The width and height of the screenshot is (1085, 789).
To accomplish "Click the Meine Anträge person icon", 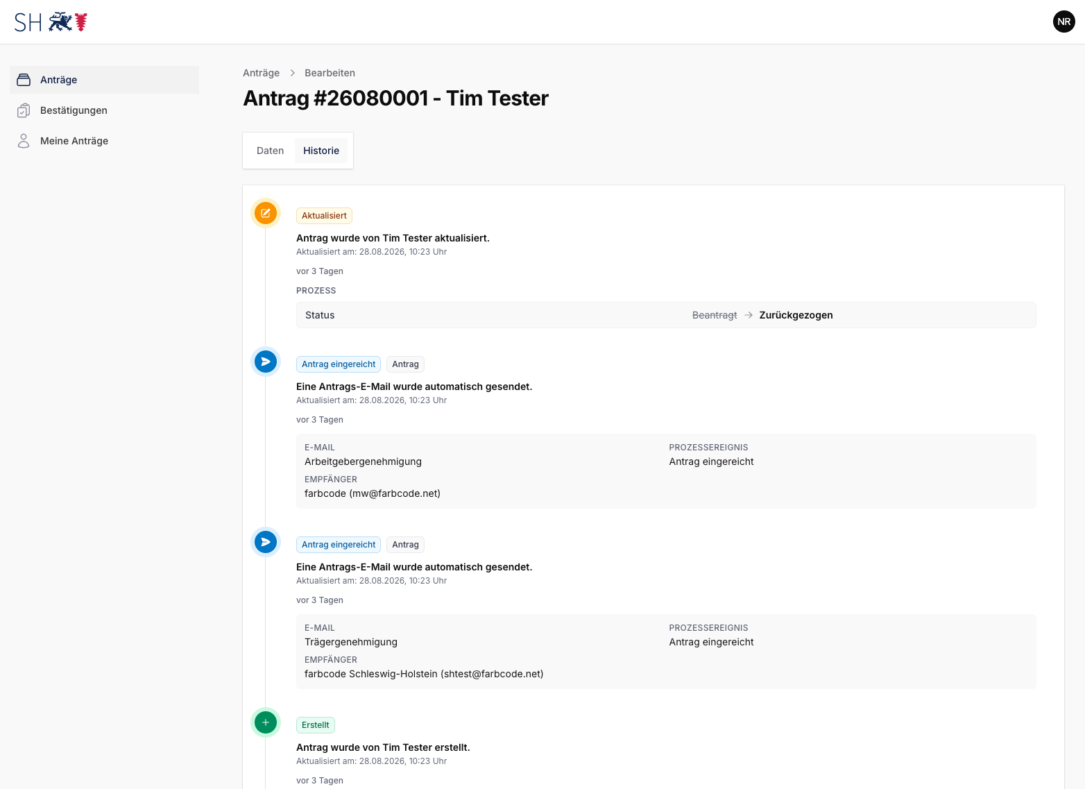I will 24,141.
